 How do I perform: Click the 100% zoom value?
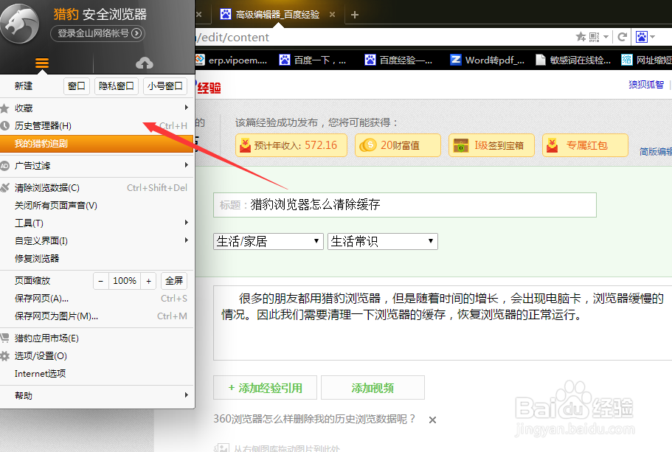125,281
